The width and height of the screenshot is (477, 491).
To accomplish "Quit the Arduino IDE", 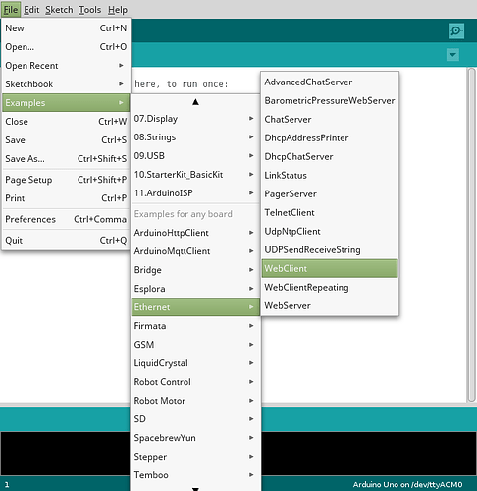I will click(66, 241).
